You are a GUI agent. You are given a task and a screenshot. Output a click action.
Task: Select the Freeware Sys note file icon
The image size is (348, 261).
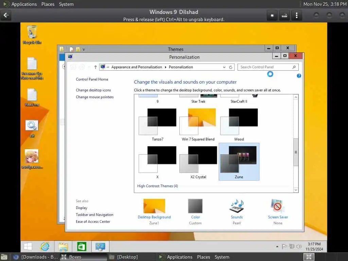[32, 68]
